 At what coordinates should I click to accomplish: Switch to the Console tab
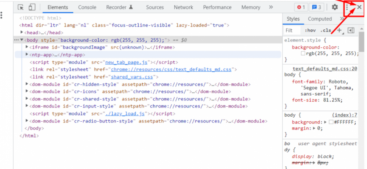click(87, 7)
